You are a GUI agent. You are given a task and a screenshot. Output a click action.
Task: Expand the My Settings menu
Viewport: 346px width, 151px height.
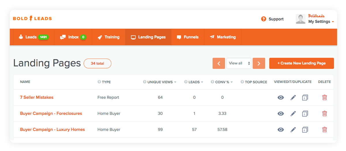coord(321,22)
